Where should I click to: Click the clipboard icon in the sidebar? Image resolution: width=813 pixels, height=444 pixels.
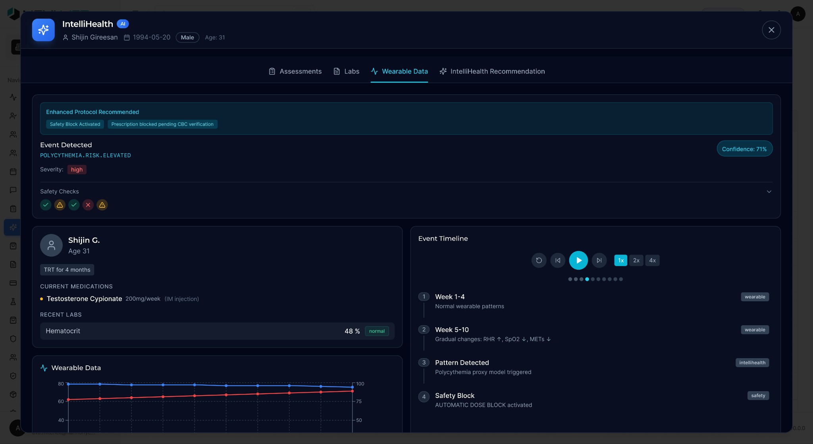[x=13, y=208]
